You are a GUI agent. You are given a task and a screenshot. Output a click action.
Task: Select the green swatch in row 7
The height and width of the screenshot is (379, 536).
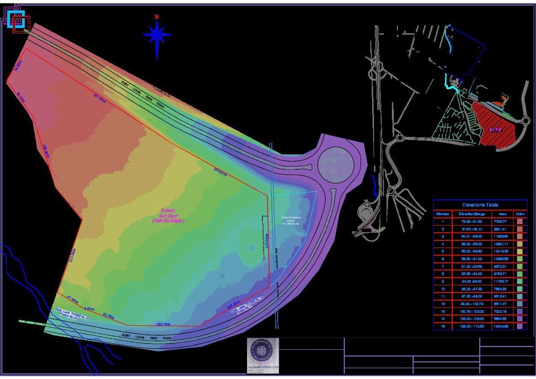click(520, 266)
